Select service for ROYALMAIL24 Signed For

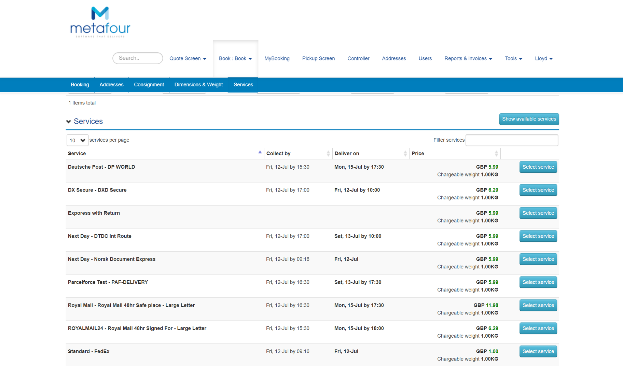pos(538,328)
